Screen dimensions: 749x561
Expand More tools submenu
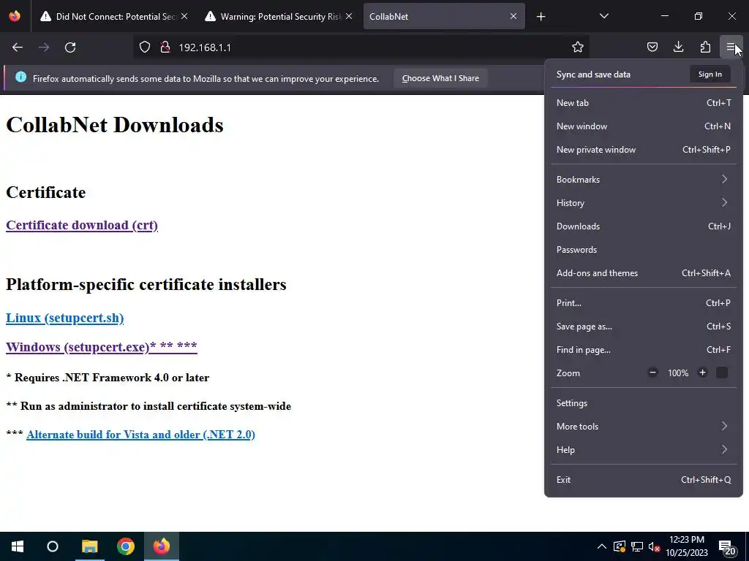644,427
